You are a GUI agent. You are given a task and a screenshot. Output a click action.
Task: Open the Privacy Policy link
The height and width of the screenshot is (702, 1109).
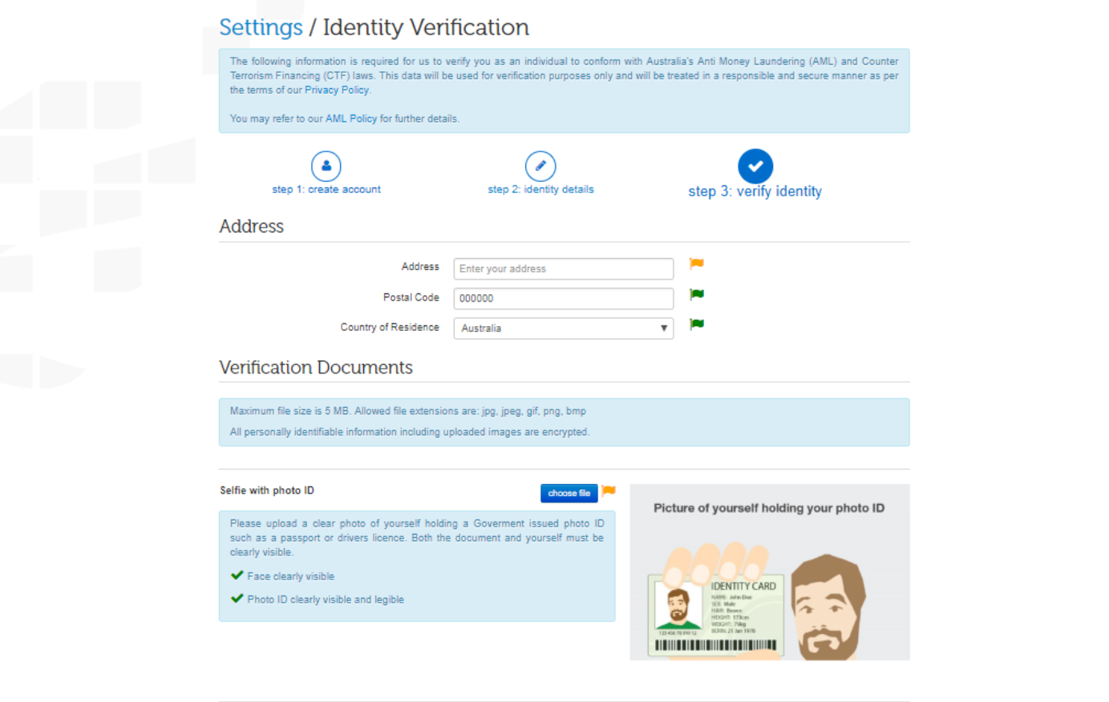[x=336, y=90]
